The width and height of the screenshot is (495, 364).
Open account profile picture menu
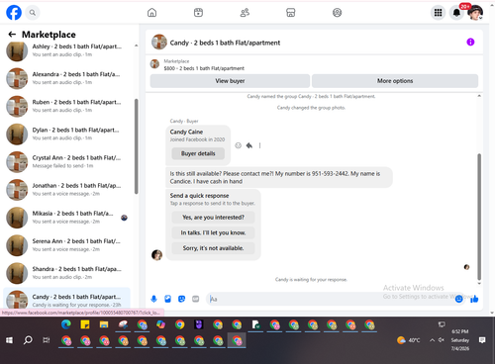tap(475, 13)
